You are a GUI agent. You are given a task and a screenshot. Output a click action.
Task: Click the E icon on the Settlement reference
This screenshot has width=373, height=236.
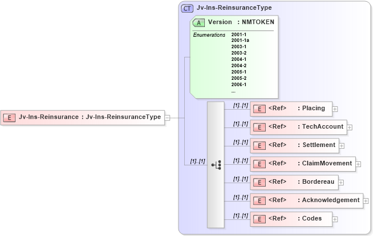click(259, 145)
